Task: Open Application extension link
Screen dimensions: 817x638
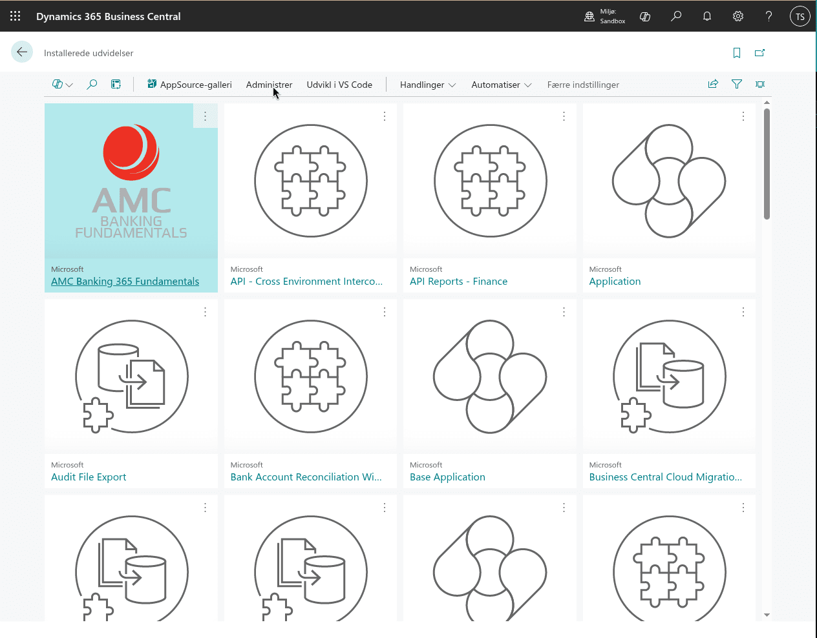Action: pos(615,282)
